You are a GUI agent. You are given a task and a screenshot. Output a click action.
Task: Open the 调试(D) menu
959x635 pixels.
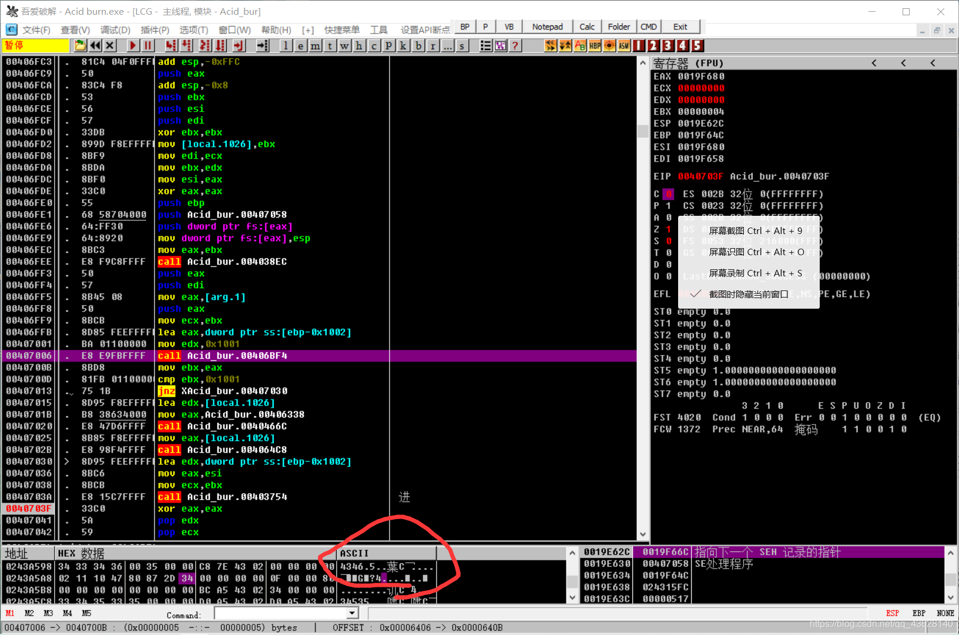pyautogui.click(x=115, y=30)
